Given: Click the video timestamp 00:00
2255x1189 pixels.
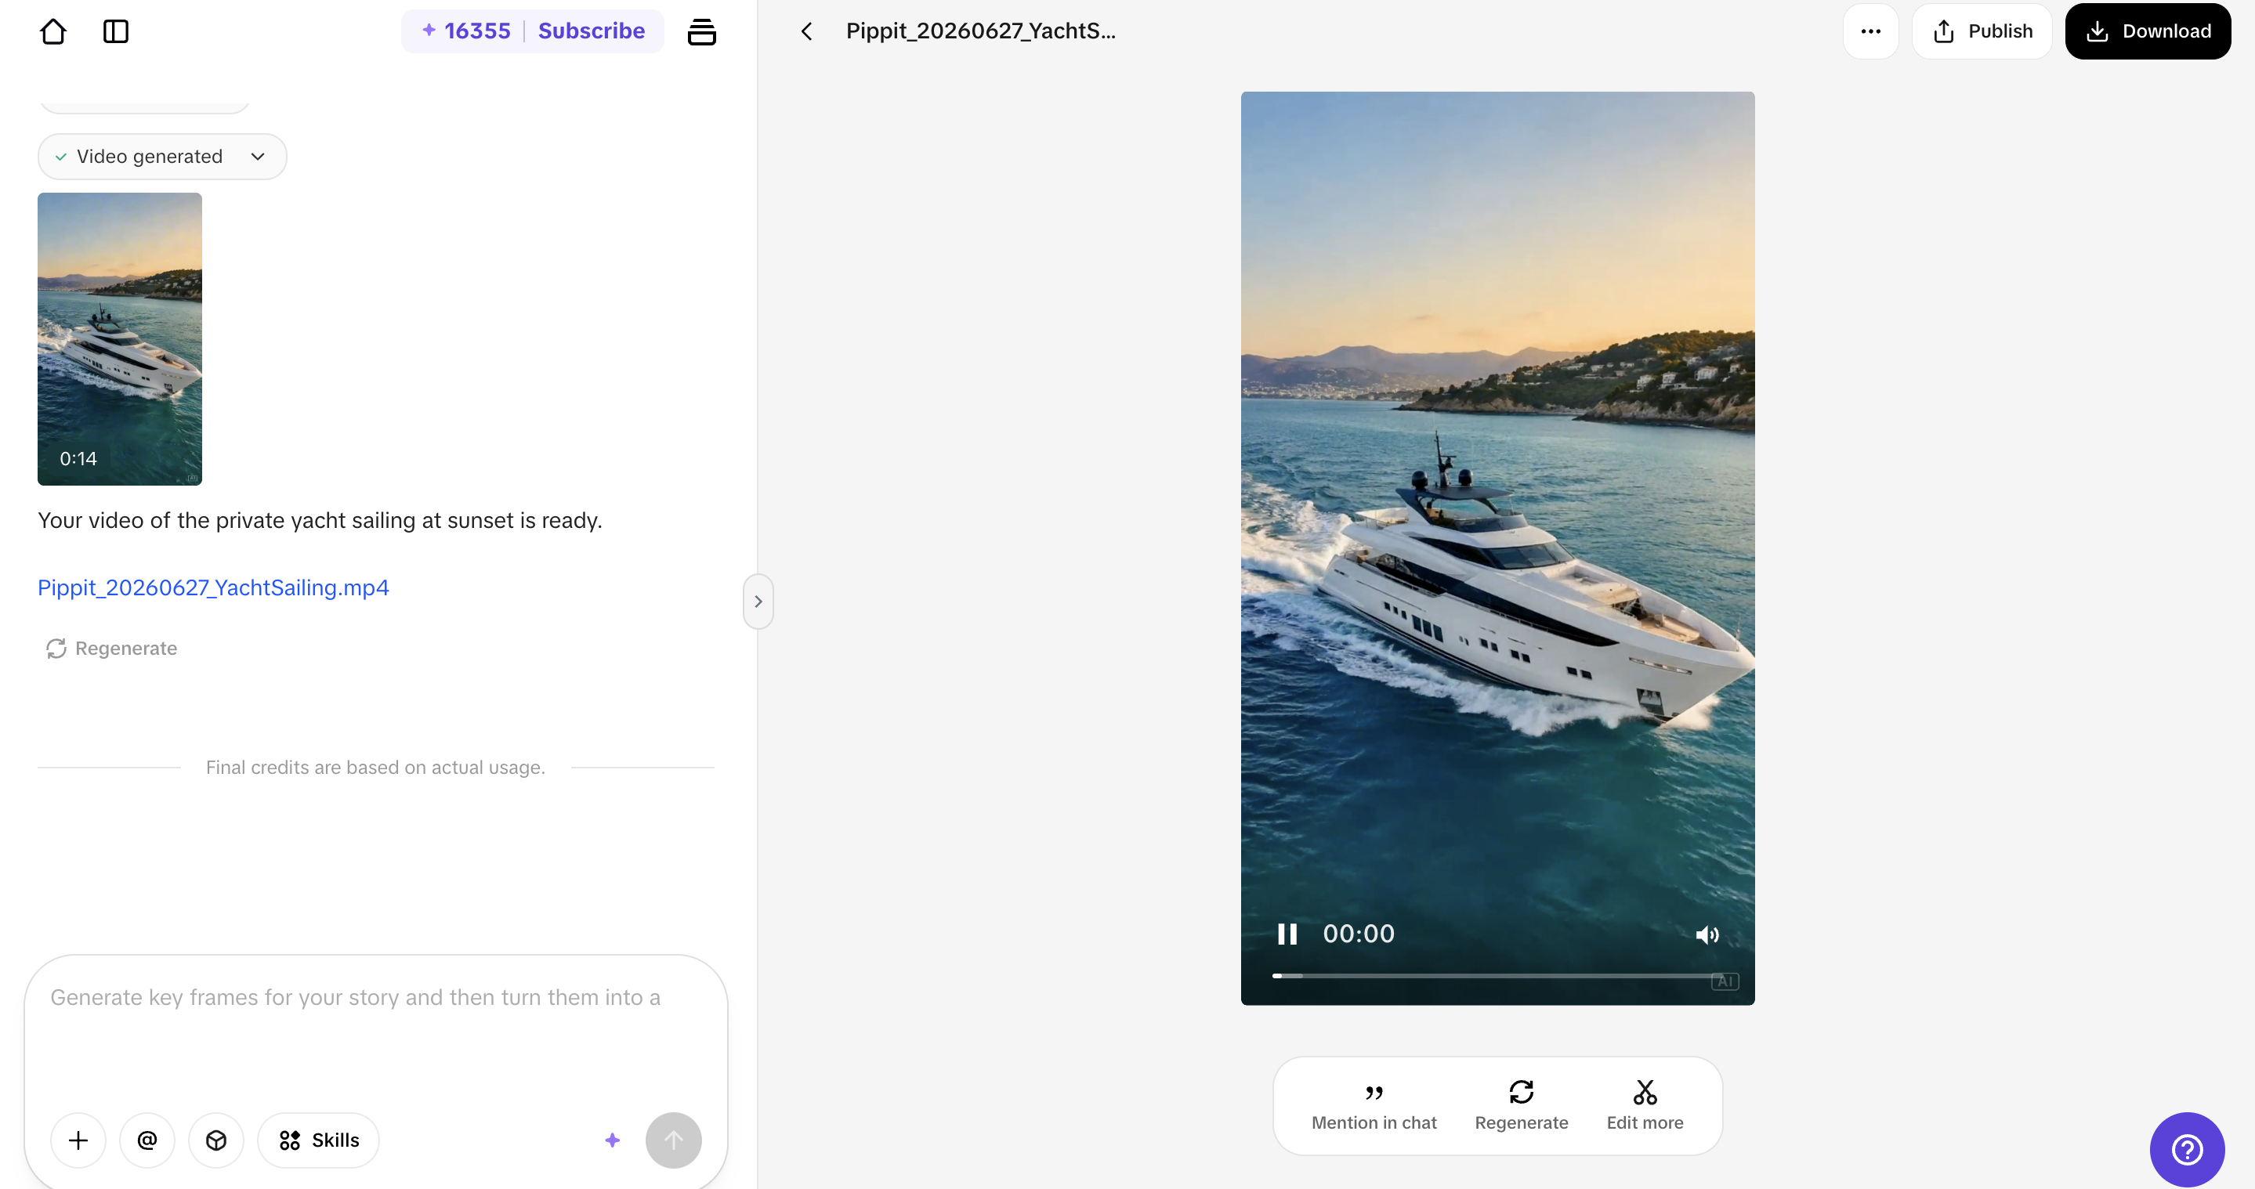Looking at the screenshot, I should [1359, 934].
